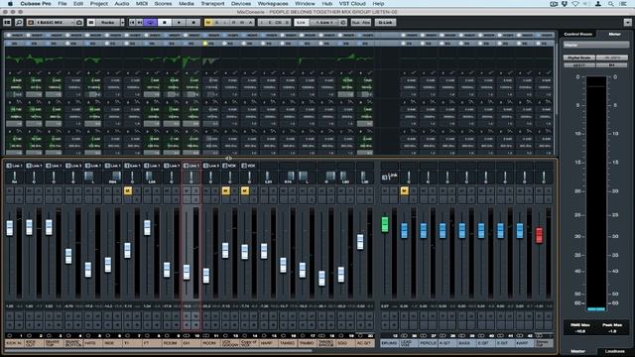Image resolution: width=635 pixels, height=357 pixels.
Task: Select the DRUMS group channel name label
Action: tap(389, 343)
